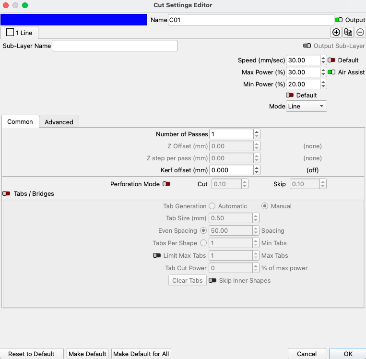
Task: Enable the Tabs / Bridges toggle
Action: coord(7,194)
